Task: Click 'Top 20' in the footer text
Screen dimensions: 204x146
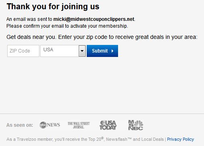Action: 95,139
